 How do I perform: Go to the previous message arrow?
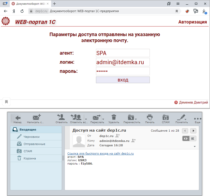tap(185, 131)
